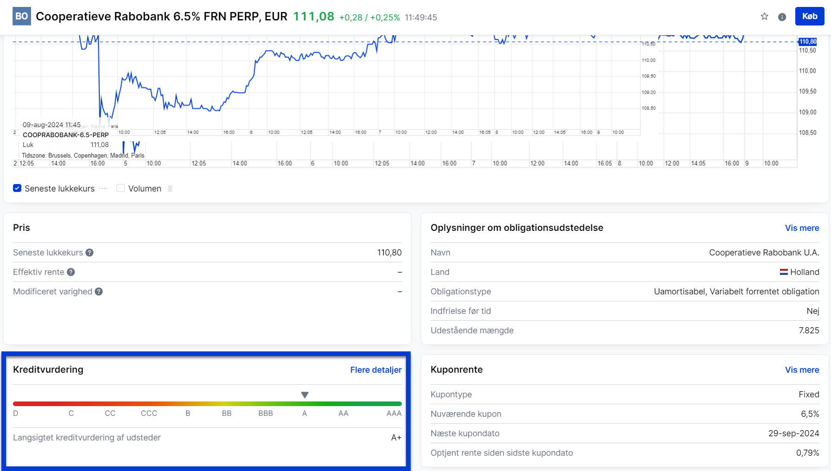This screenshot has width=831, height=471.
Task: Enable the Volumen checkbox
Action: tap(121, 188)
